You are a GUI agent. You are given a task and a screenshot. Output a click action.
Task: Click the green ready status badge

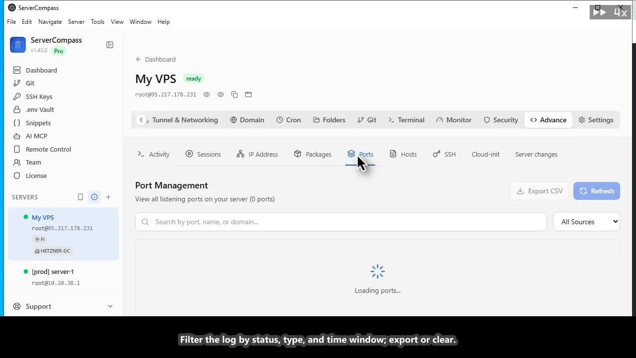tap(193, 79)
